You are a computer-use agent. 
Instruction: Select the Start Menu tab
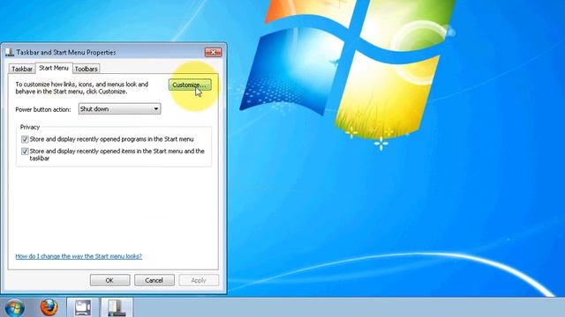pyautogui.click(x=54, y=68)
